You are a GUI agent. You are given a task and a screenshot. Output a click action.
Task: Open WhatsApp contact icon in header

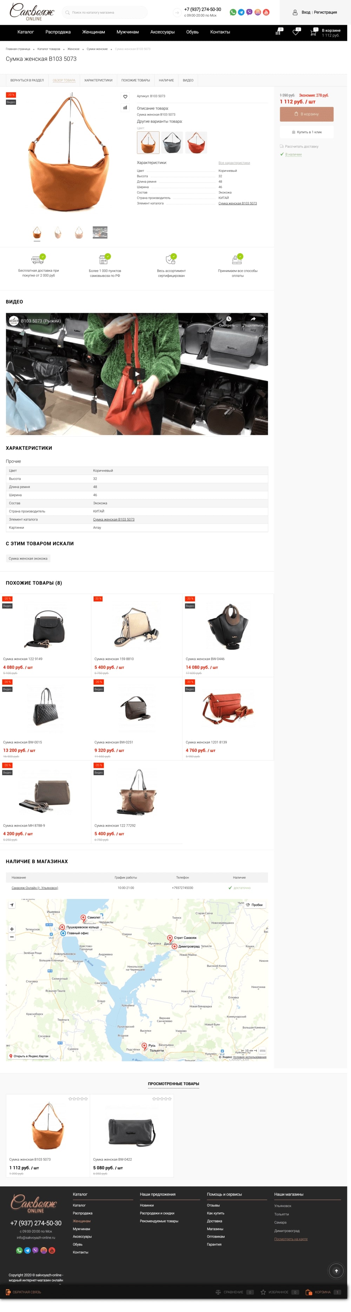pyautogui.click(x=233, y=12)
